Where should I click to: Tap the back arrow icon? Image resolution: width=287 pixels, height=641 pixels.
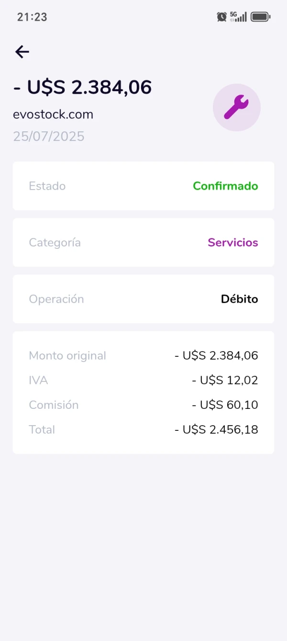pos(22,52)
